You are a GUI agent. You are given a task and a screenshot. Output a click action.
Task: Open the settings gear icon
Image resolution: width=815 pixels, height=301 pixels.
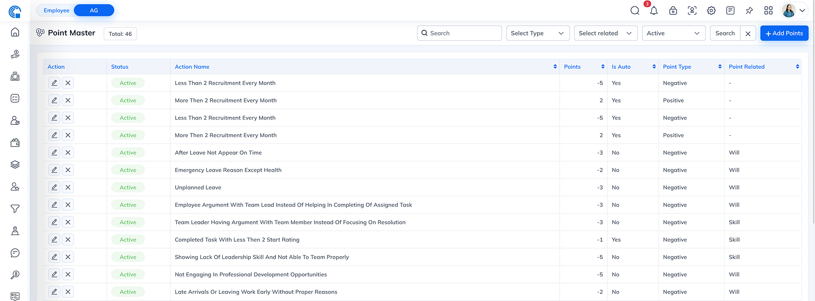711,11
